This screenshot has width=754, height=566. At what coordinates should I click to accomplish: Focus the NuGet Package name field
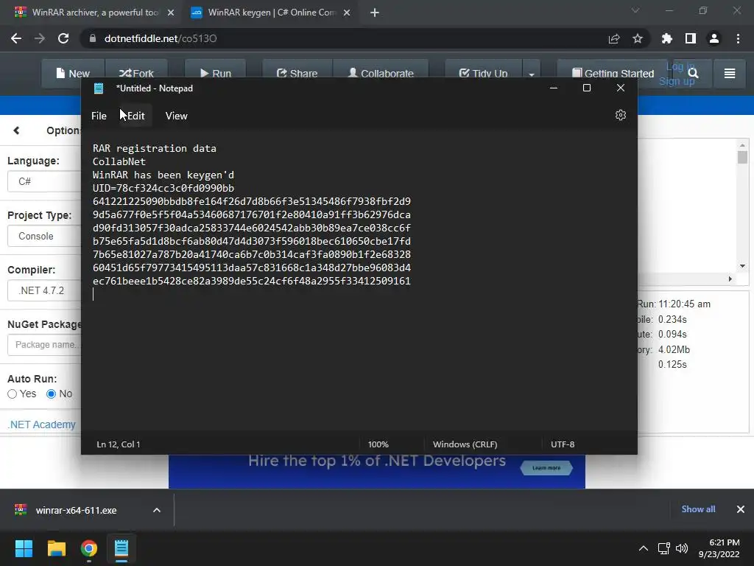44,345
